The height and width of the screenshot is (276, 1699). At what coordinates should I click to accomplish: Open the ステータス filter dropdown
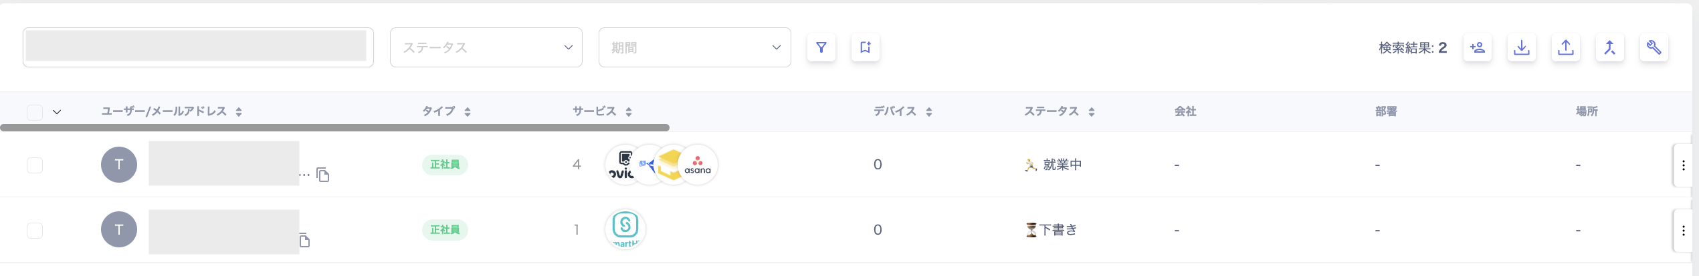coord(486,47)
